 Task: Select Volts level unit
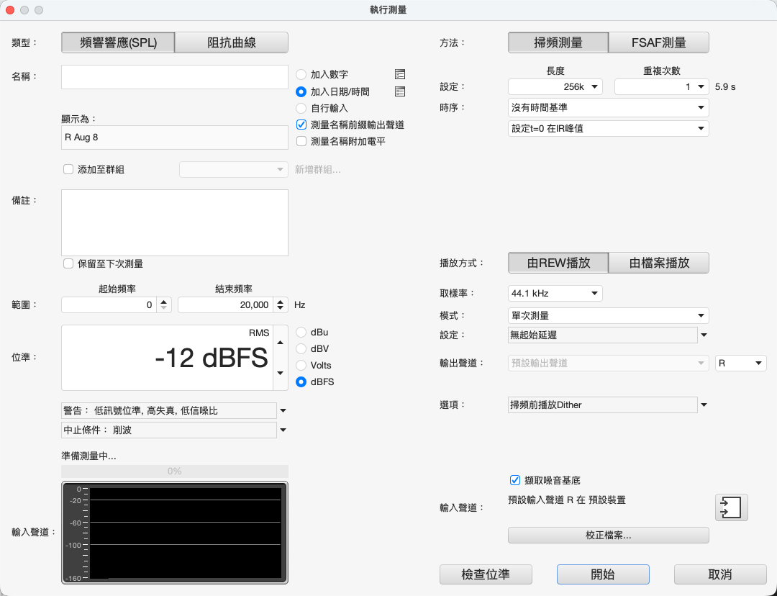(x=301, y=366)
